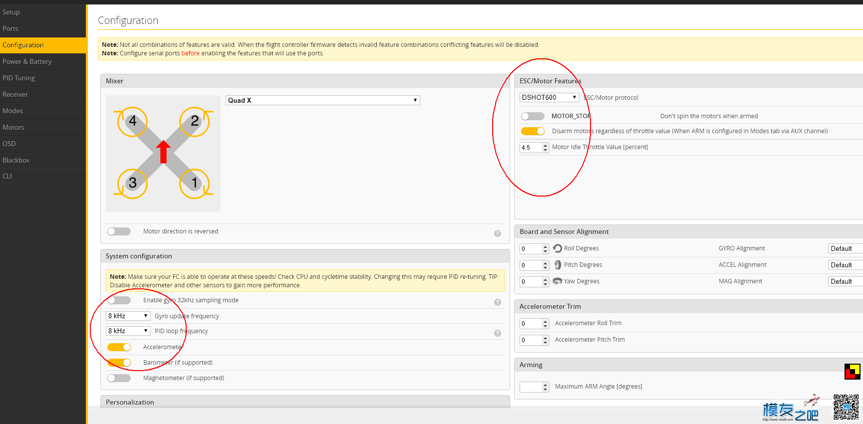Open the ACCEL Alignment dropdown
The width and height of the screenshot is (863, 424).
(x=846, y=265)
